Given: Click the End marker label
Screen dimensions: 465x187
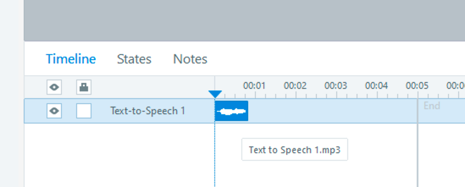Looking at the screenshot, I should [431, 106].
